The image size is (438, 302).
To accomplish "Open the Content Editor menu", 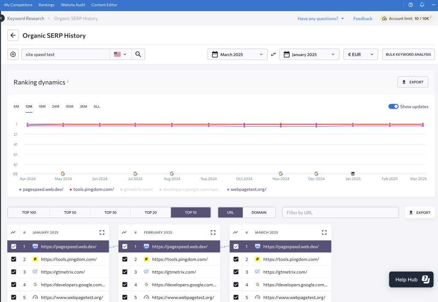I will coord(104,5).
